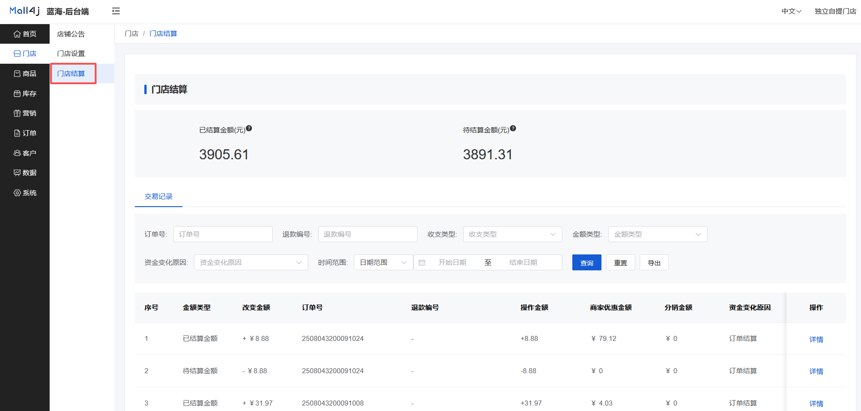Show help tooltip for 已结算金额
Viewport: 861px width, 411px height.
pos(249,128)
